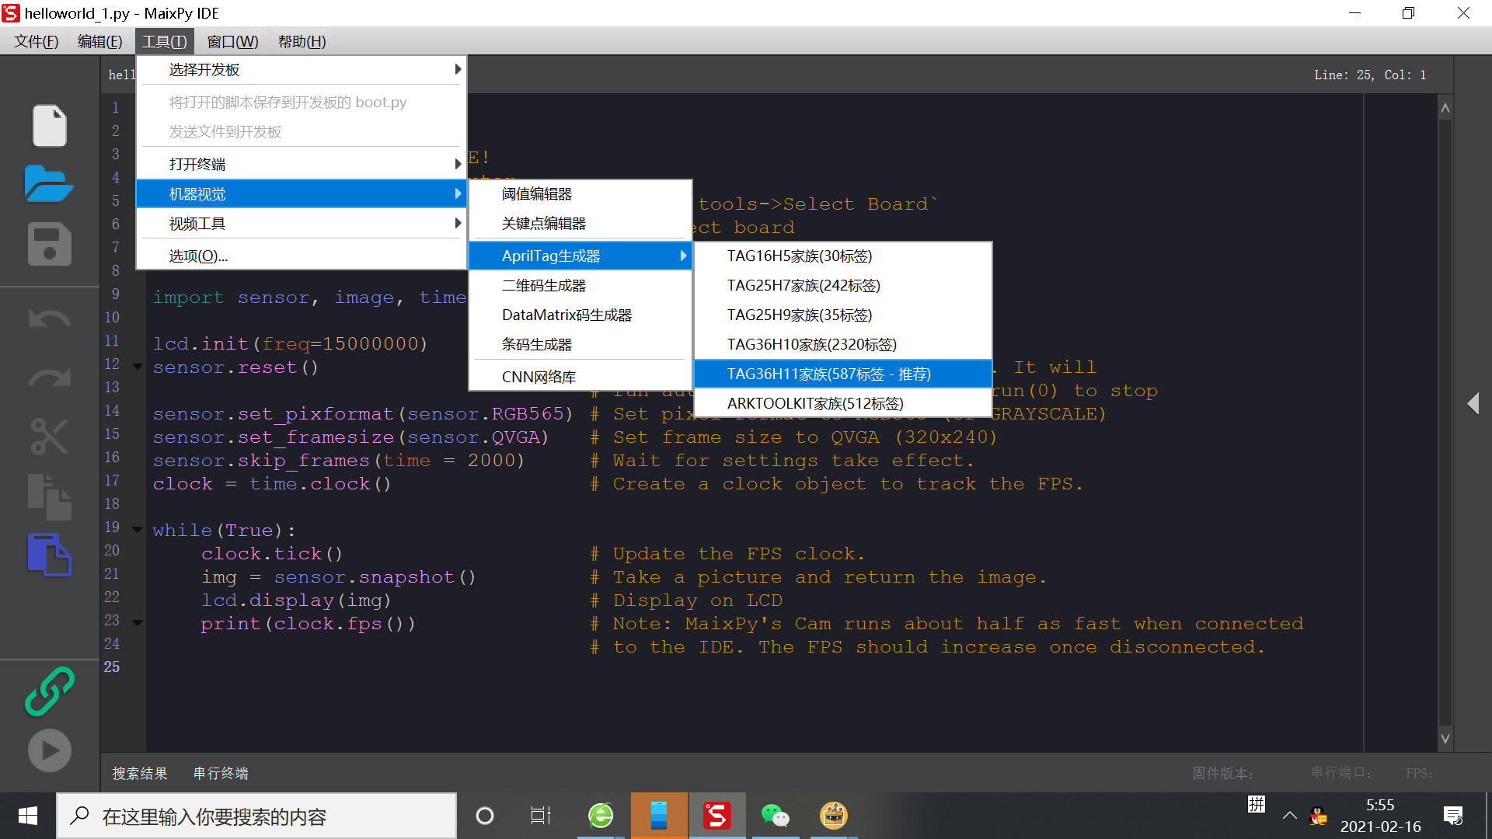1492x839 pixels.
Task: Open WeChat from the taskbar
Action: click(775, 816)
